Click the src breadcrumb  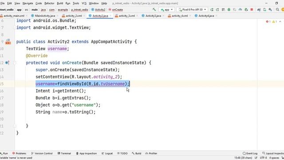[27, 10]
